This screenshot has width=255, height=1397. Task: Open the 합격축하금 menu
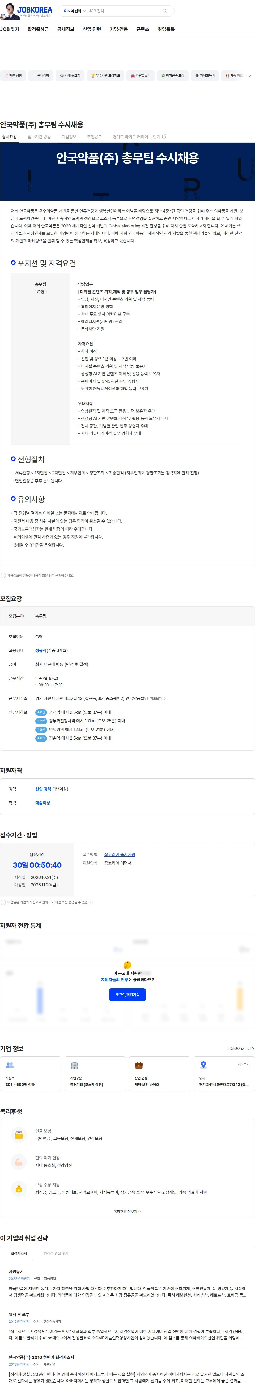click(x=38, y=29)
